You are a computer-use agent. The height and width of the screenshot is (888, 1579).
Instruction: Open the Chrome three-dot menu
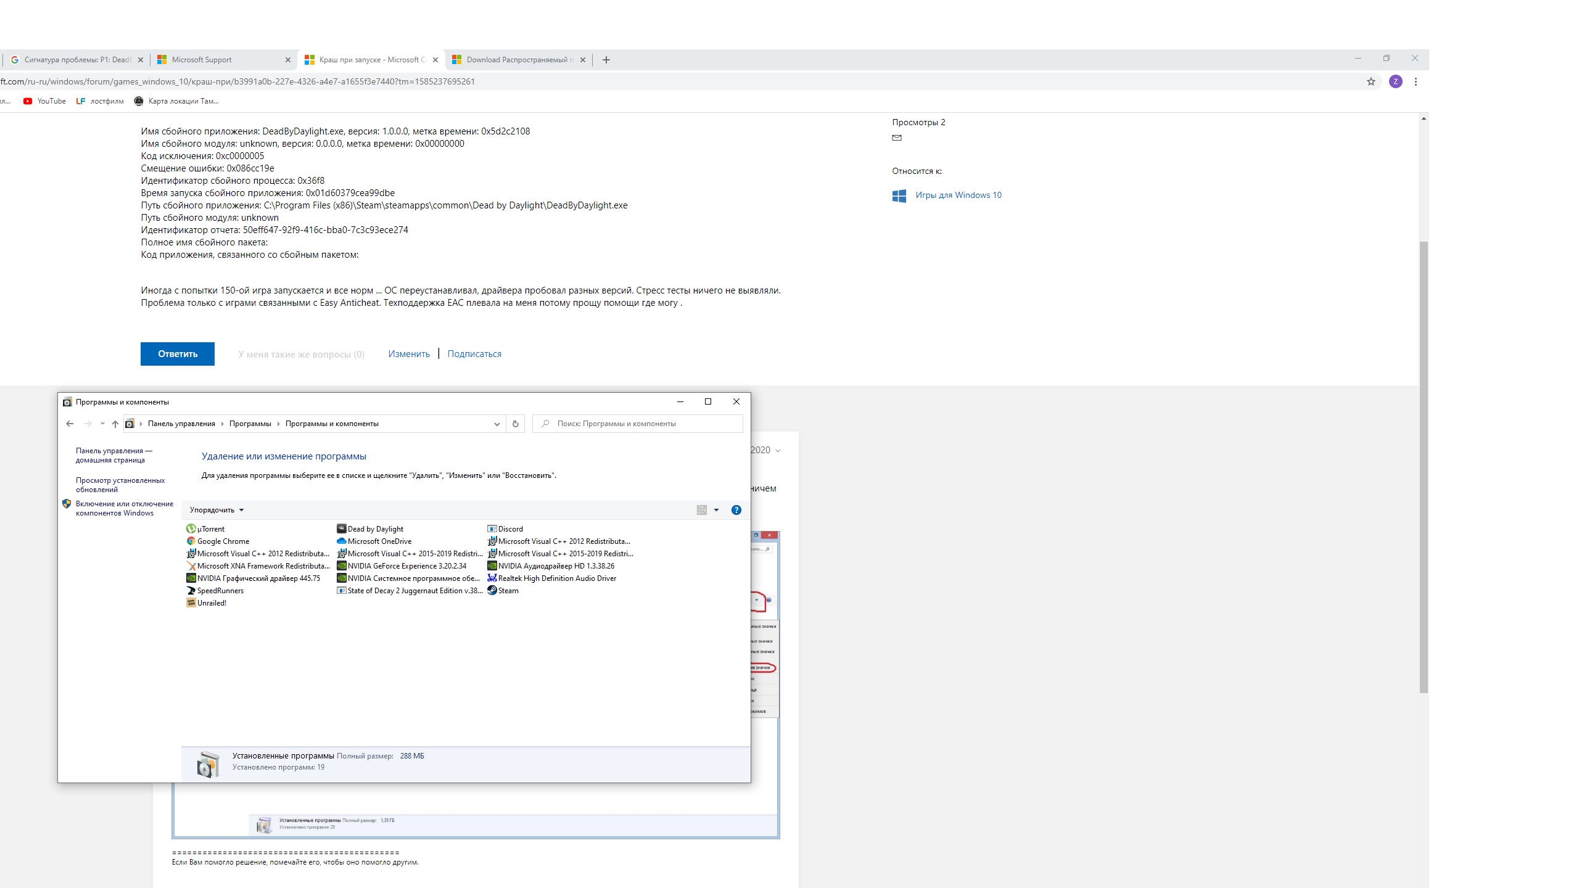tap(1416, 81)
